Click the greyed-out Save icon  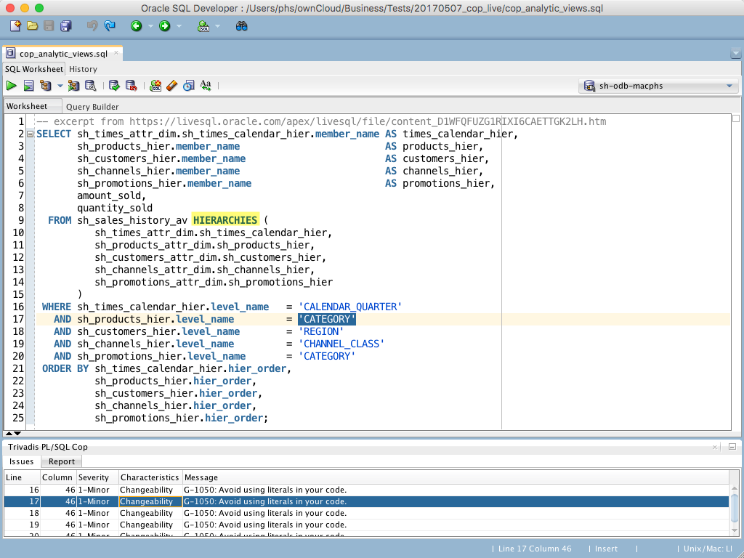tap(49, 26)
